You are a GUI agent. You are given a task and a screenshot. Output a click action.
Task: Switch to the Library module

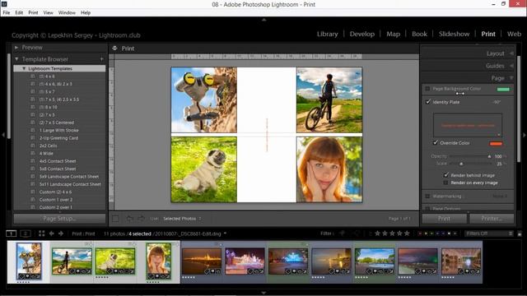[328, 34]
